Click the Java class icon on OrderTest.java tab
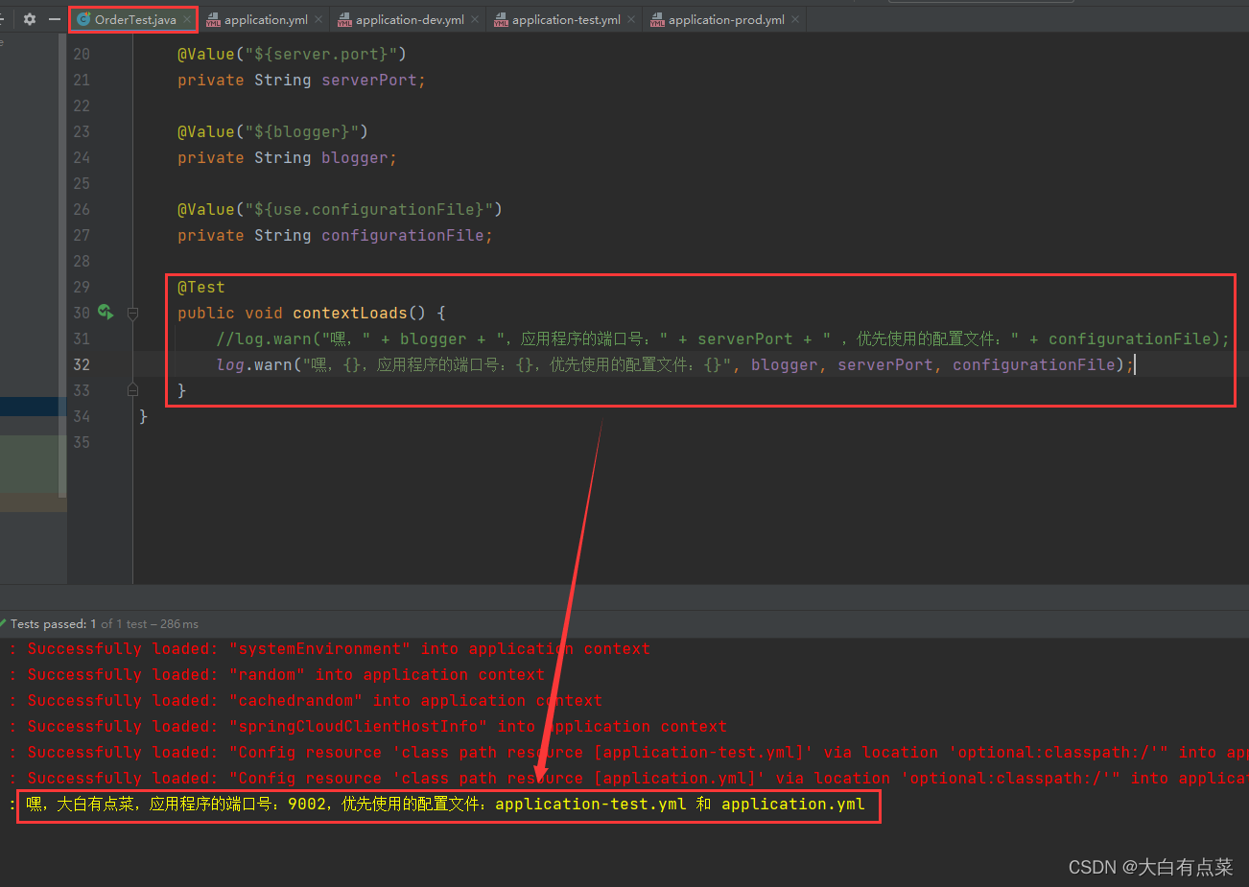The height and width of the screenshot is (887, 1249). pos(83,19)
